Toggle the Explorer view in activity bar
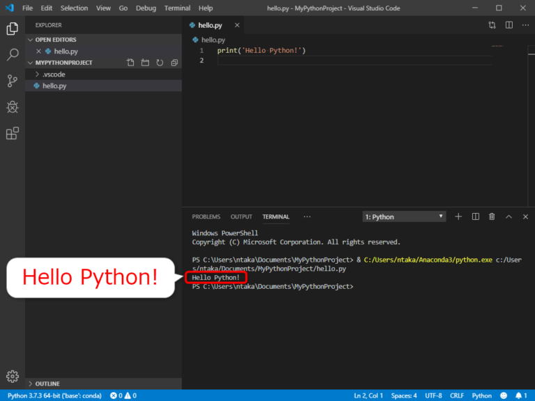 13,29
